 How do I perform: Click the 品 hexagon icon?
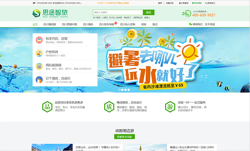47,107
